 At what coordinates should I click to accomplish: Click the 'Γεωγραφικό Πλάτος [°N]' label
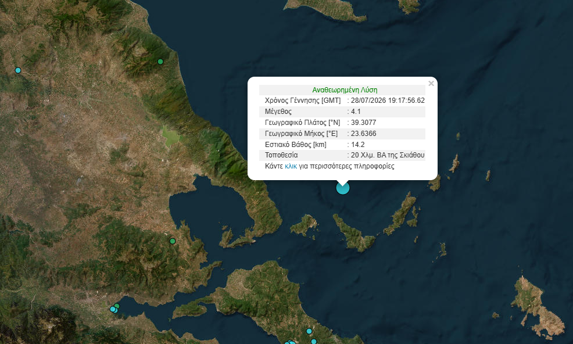pos(302,123)
